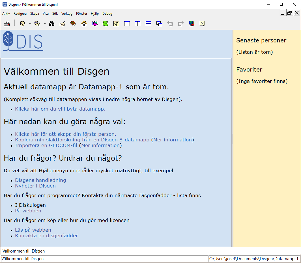Restore the inner document window

point(289,13)
